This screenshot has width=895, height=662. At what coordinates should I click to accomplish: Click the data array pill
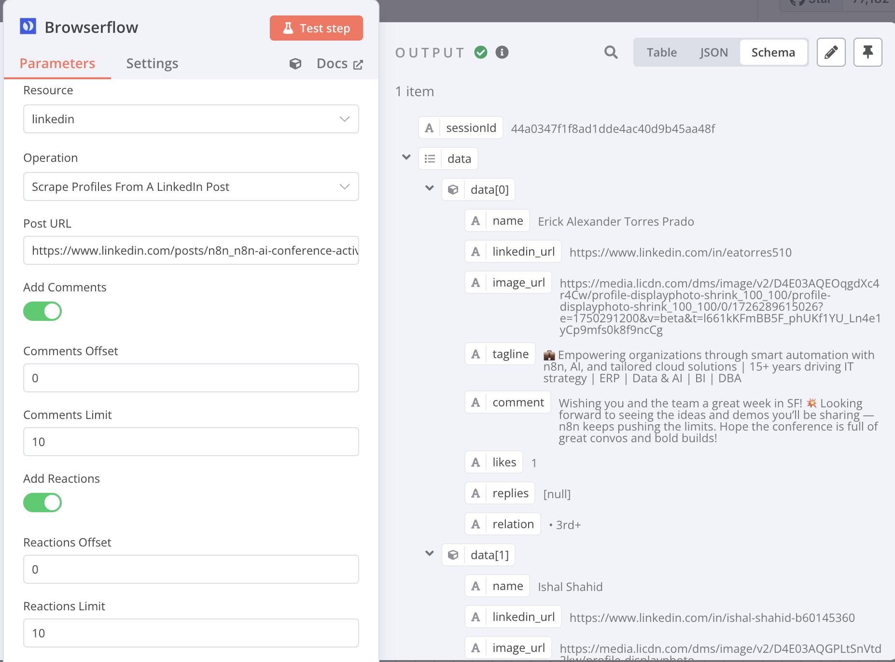[448, 158]
